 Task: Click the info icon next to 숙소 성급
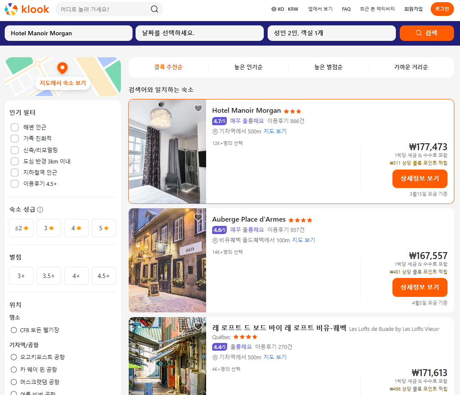coord(40,210)
